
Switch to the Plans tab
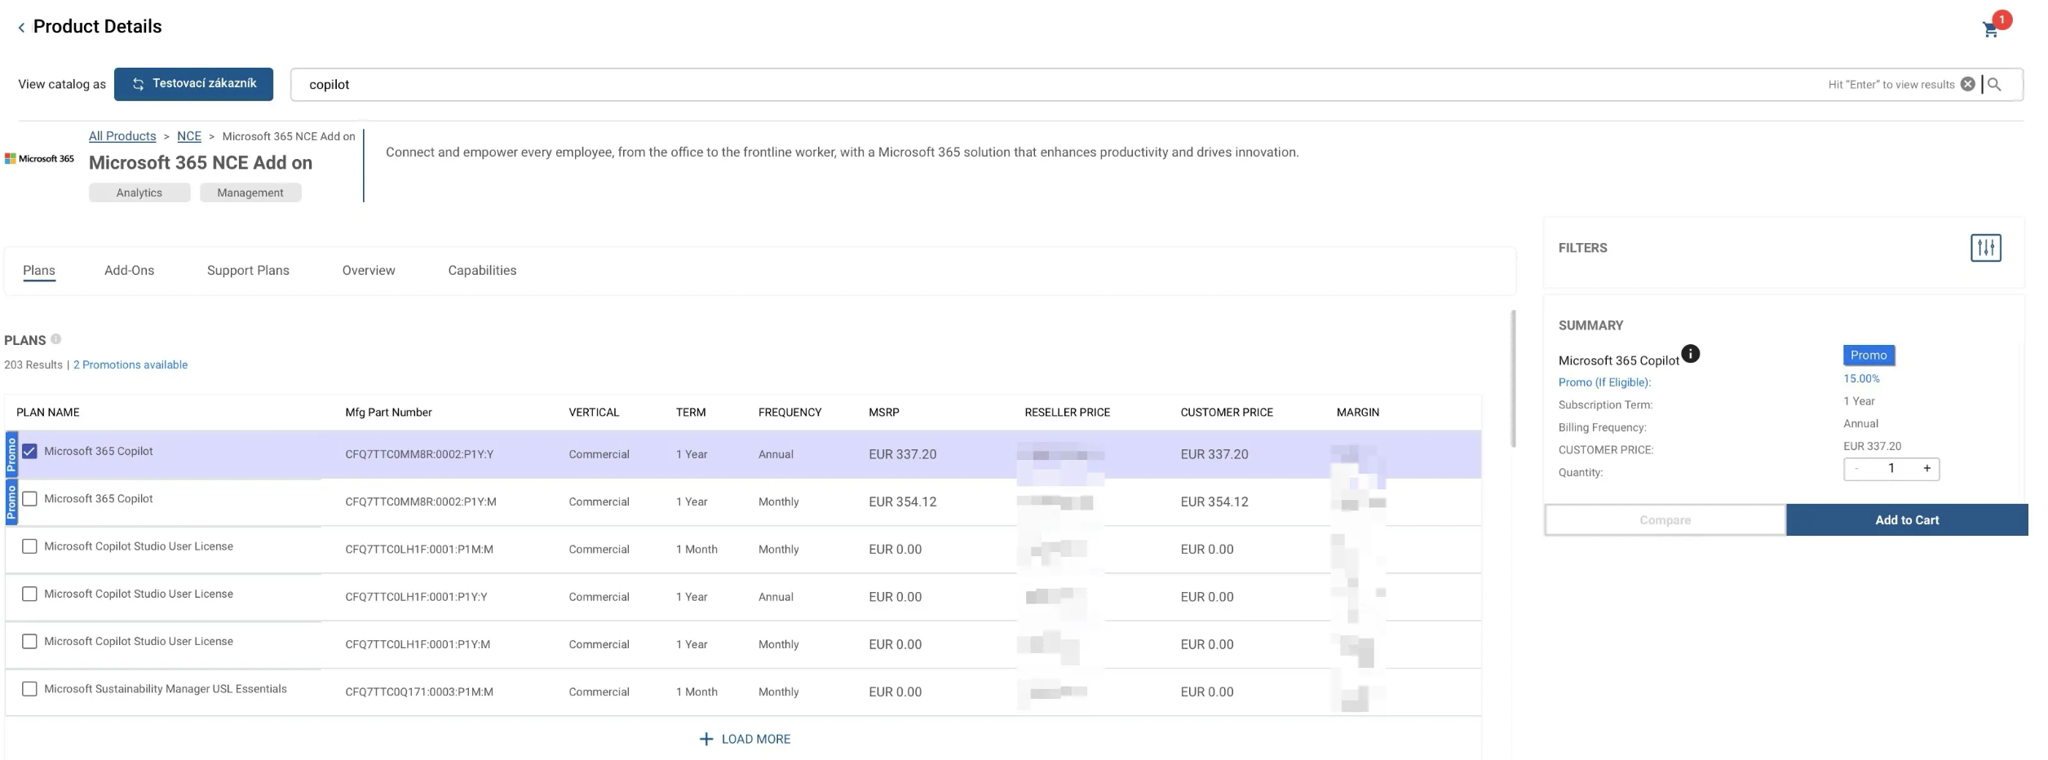39,270
